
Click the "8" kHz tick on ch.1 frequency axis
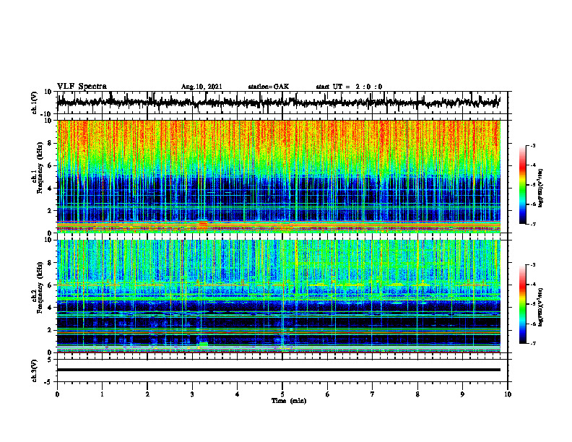tap(51, 143)
